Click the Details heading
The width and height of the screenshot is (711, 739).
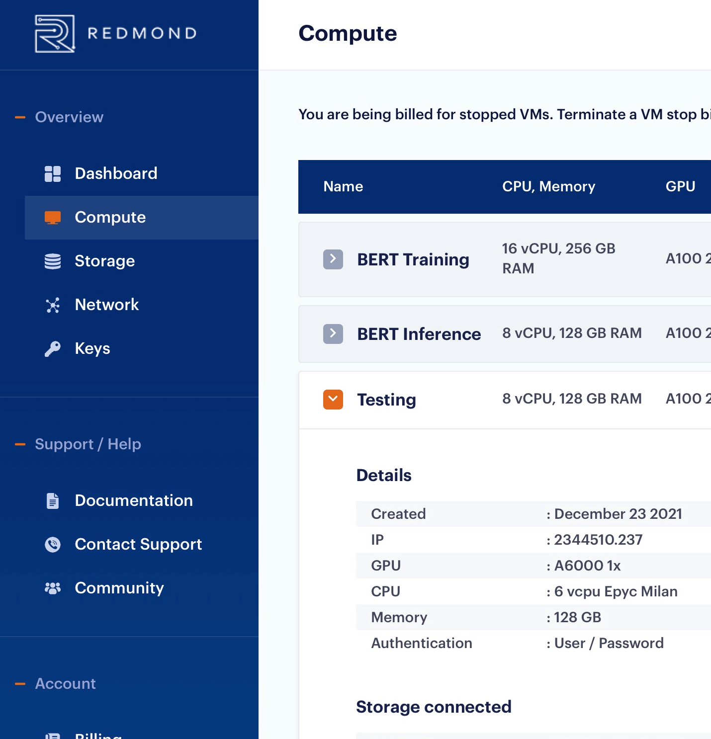(x=384, y=476)
